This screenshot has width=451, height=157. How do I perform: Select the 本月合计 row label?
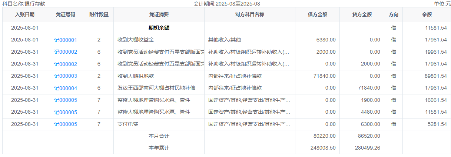point(159,136)
